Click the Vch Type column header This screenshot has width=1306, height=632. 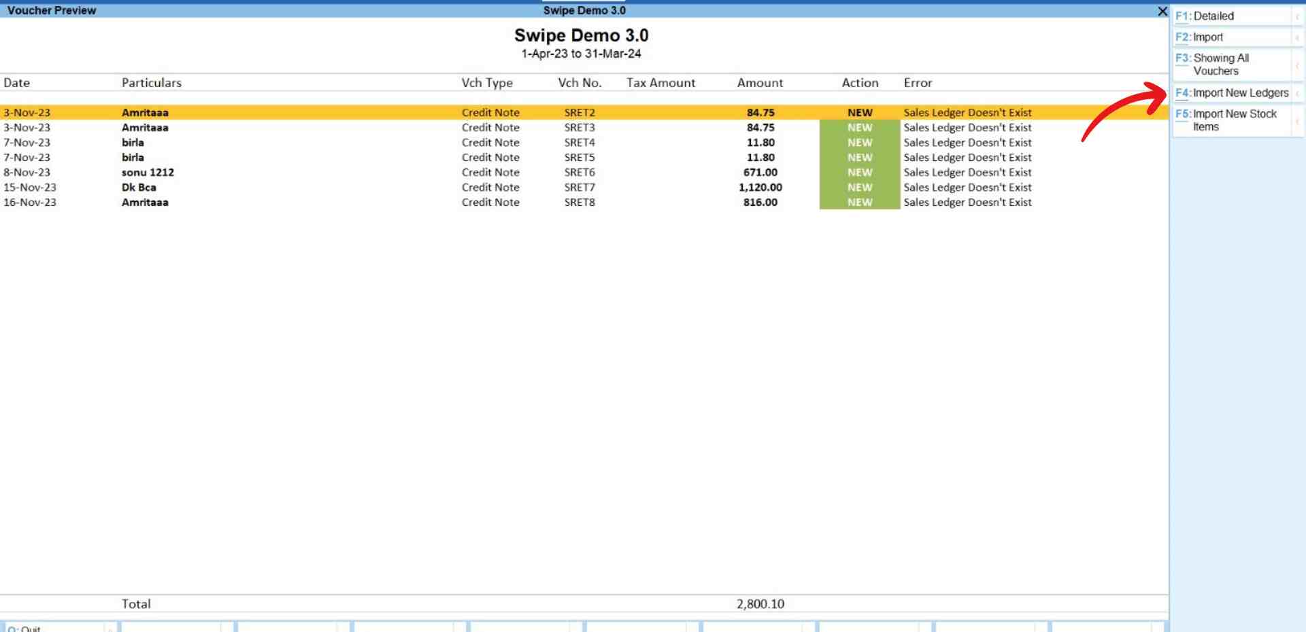click(x=487, y=83)
